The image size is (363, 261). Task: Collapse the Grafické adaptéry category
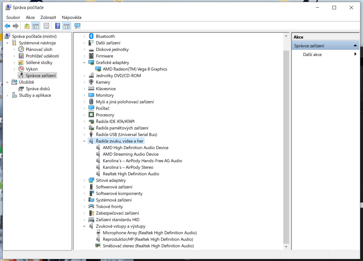84,63
